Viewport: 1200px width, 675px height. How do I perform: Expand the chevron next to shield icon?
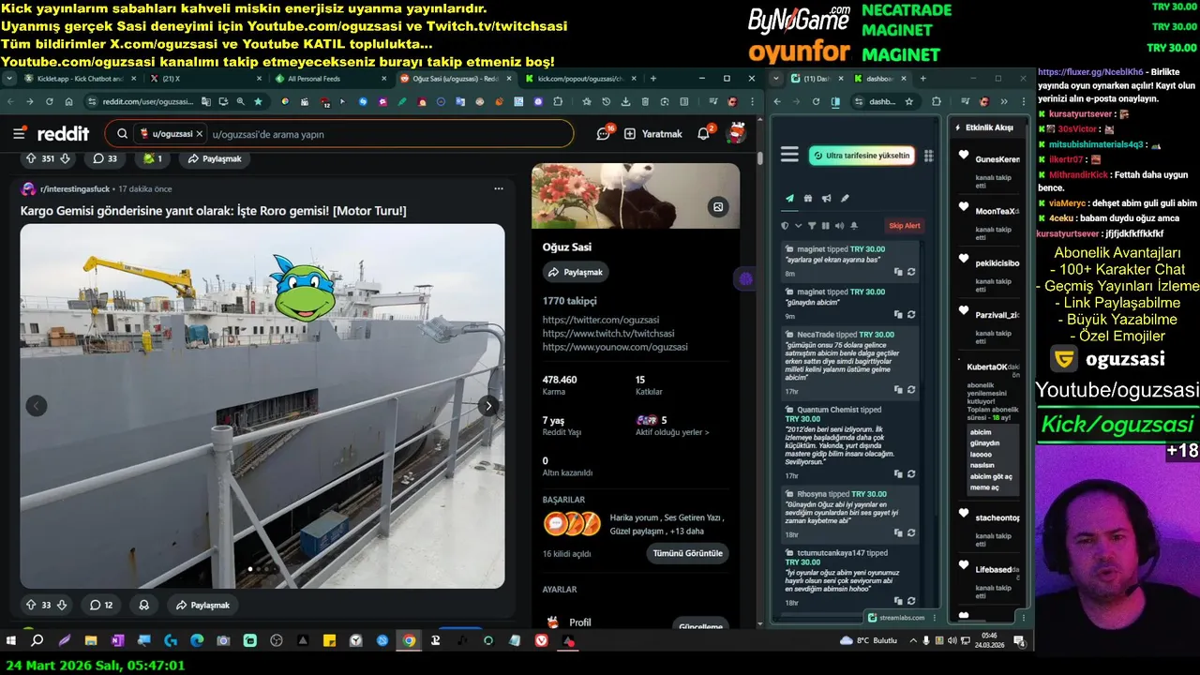[x=799, y=226]
